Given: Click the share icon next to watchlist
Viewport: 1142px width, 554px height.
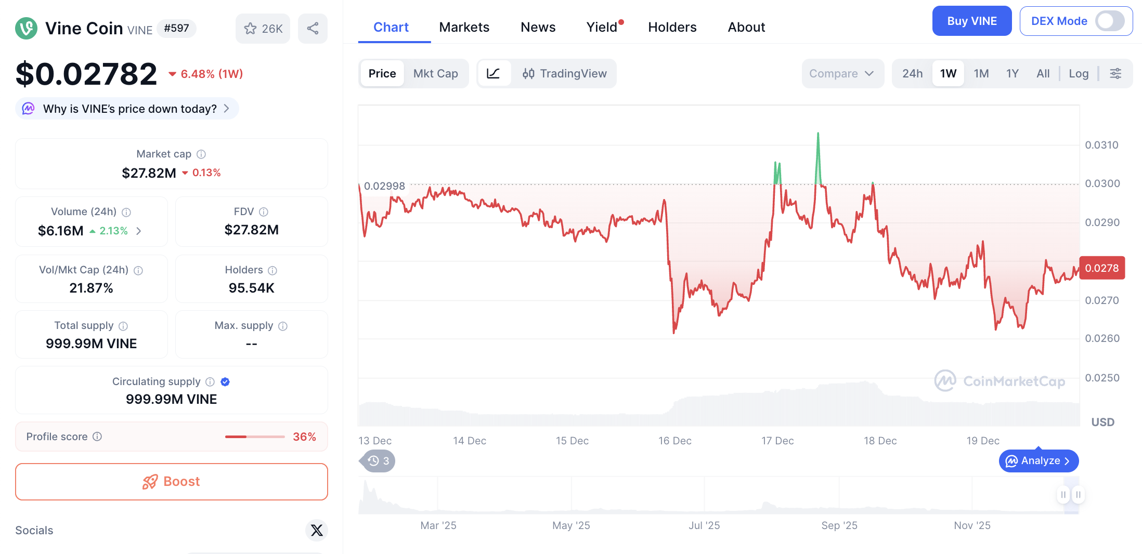Looking at the screenshot, I should coord(313,29).
